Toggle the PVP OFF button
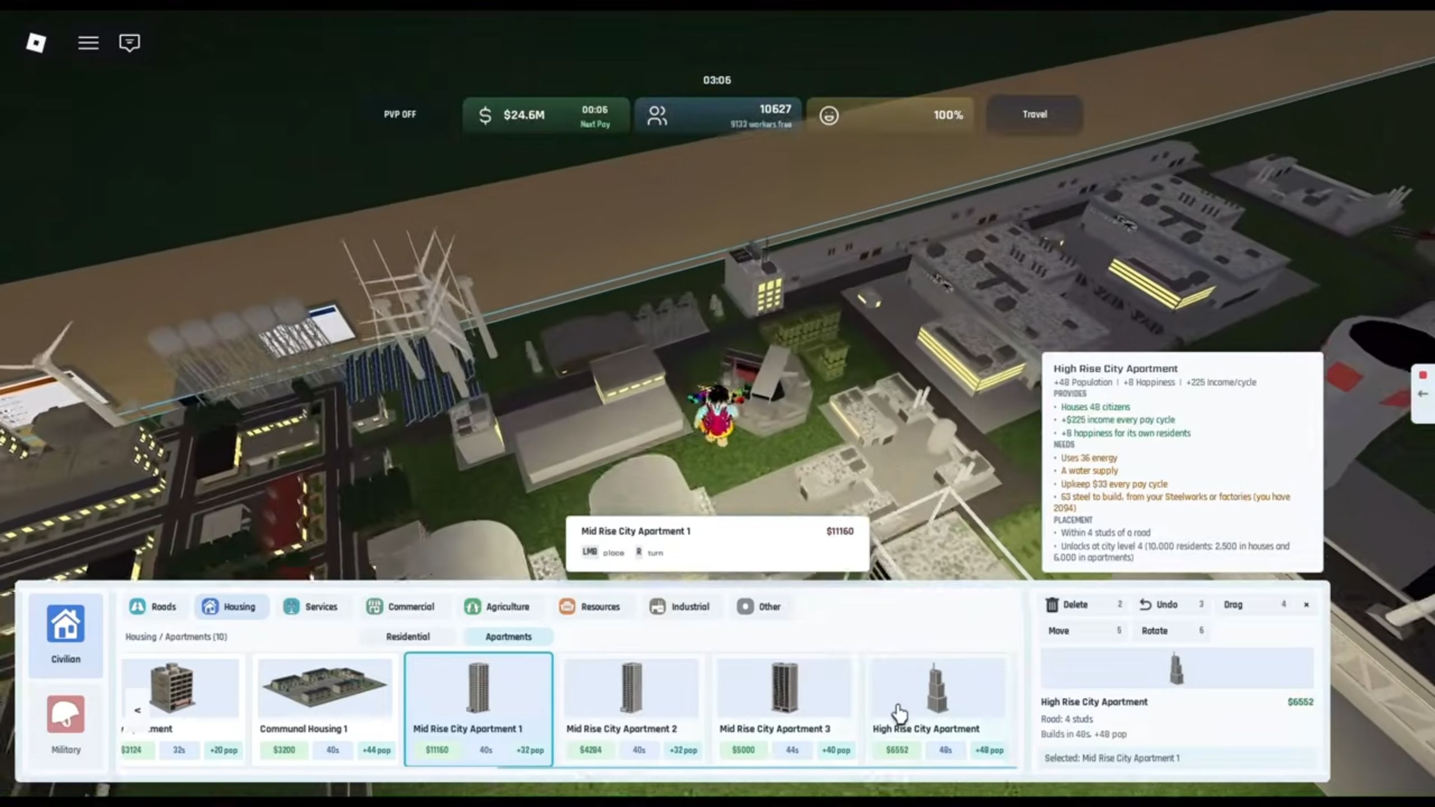1435x807 pixels. click(x=400, y=114)
